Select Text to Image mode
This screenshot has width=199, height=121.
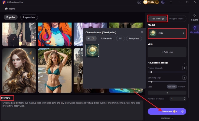158,19
